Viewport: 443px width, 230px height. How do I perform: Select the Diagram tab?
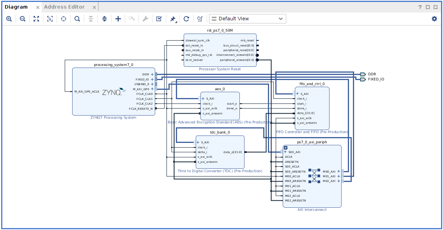tap(16, 7)
